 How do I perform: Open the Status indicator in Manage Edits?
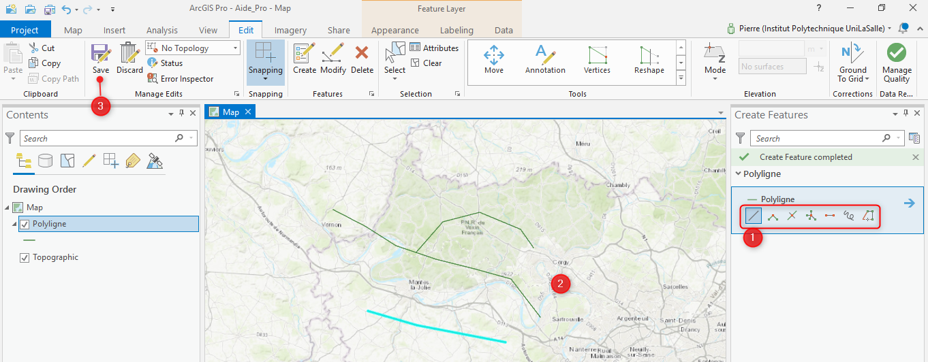tap(166, 63)
